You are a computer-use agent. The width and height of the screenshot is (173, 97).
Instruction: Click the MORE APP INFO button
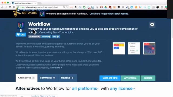pos(110,78)
